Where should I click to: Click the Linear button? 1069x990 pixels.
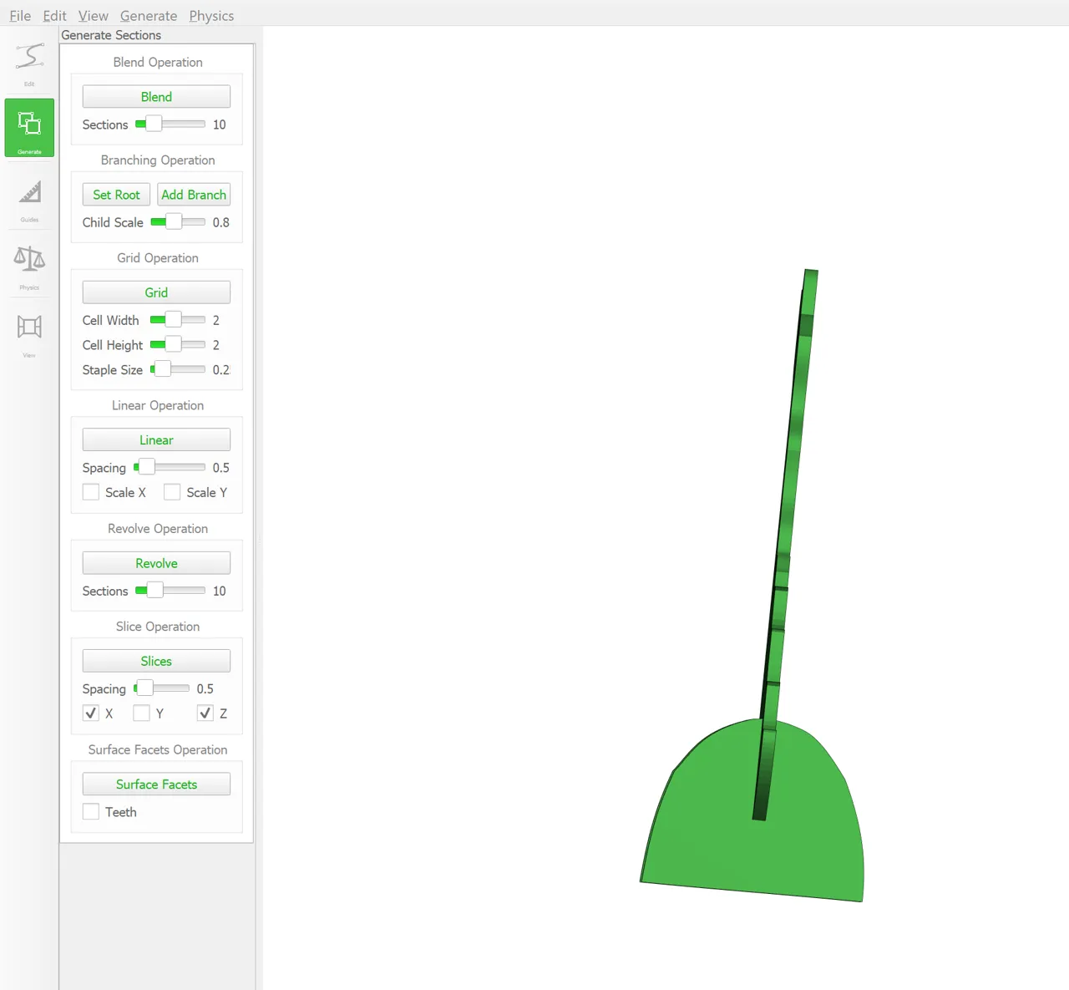[156, 440]
